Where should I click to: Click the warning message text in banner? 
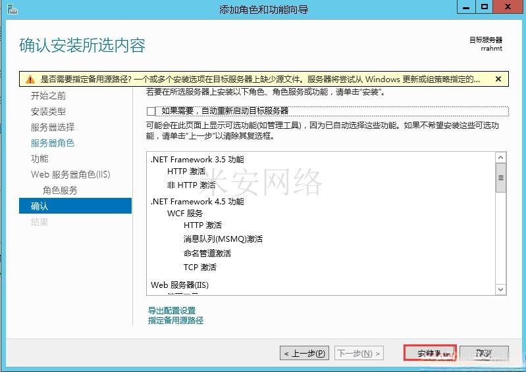tap(260, 80)
